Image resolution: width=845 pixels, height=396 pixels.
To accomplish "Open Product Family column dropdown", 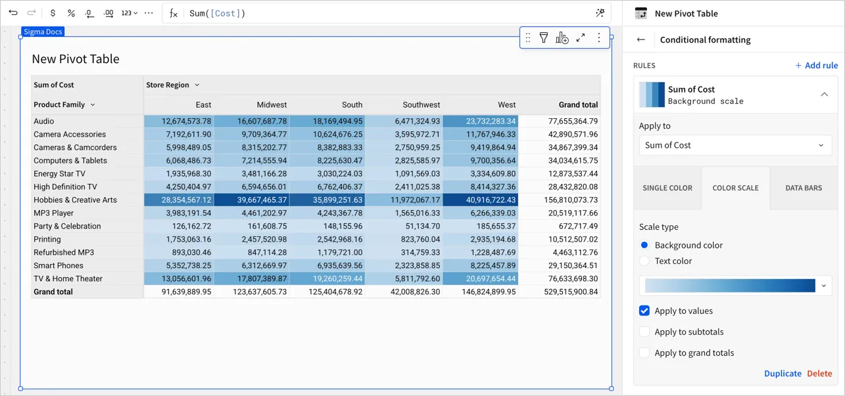I will click(93, 104).
